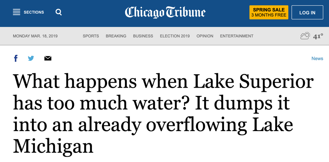
Task: Click the 41° temperature reading
Action: pos(318,36)
